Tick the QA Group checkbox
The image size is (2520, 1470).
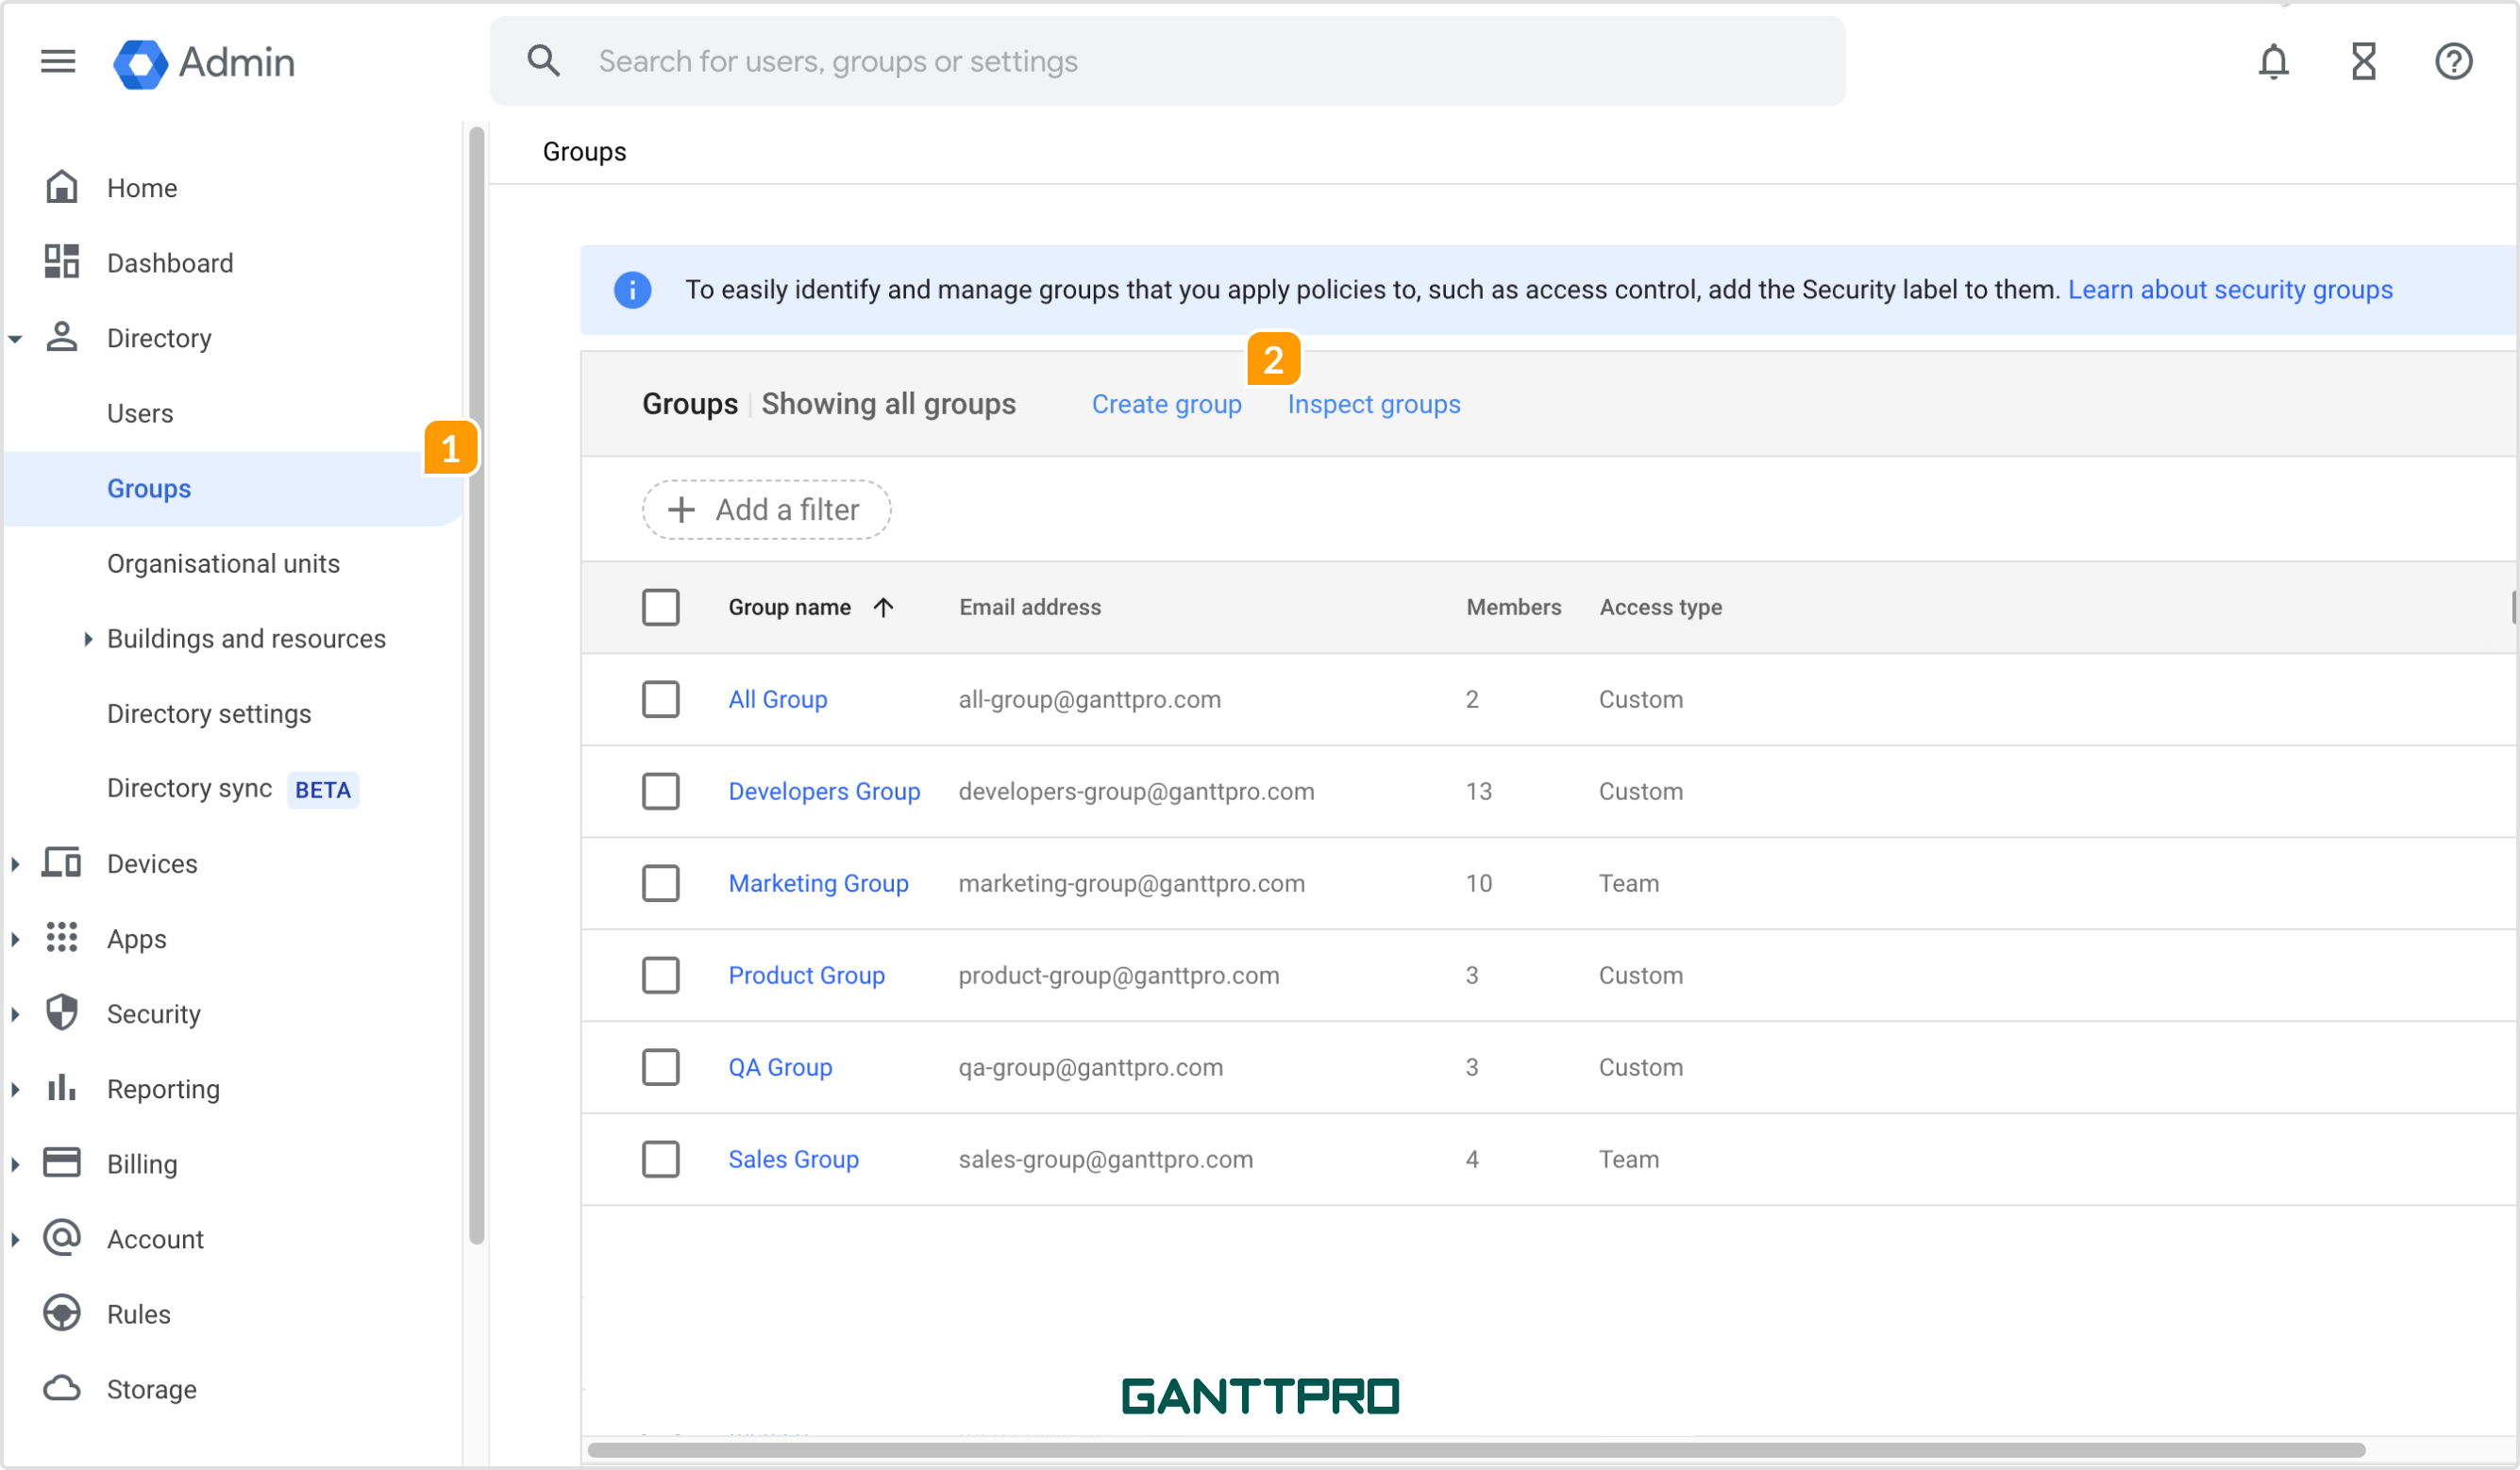661,1067
